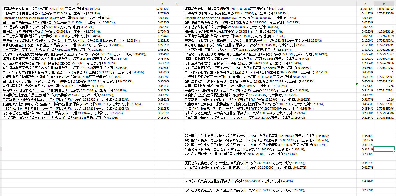Click cell 0.1306% in column B
396x196 pixels.
coord(162,118)
